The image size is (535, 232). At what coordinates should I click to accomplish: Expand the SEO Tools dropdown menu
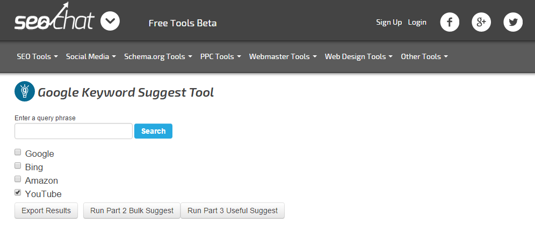tap(37, 56)
